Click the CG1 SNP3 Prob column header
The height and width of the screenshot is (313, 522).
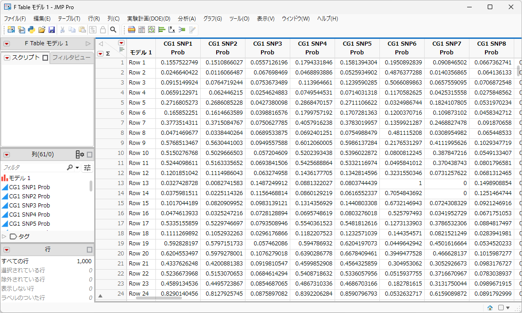[x=267, y=48]
